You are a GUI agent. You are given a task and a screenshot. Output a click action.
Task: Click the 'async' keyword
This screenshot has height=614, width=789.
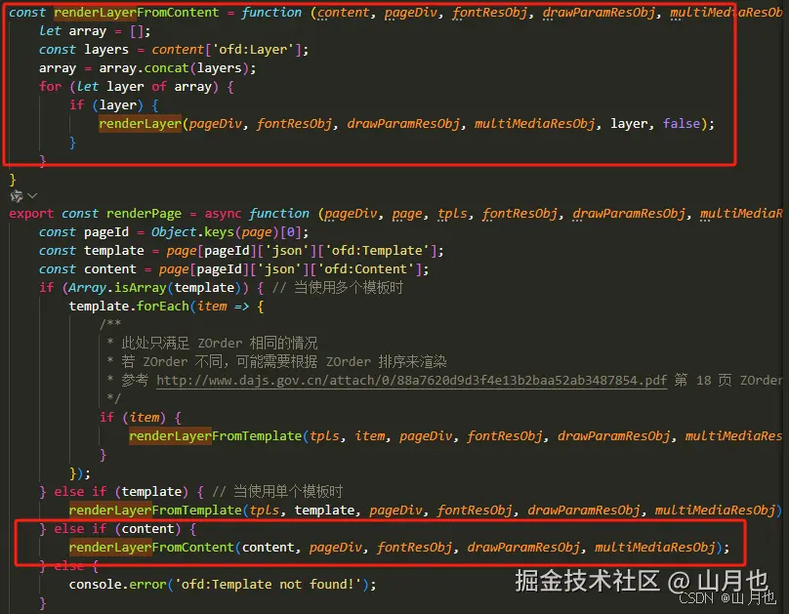pyautogui.click(x=223, y=214)
